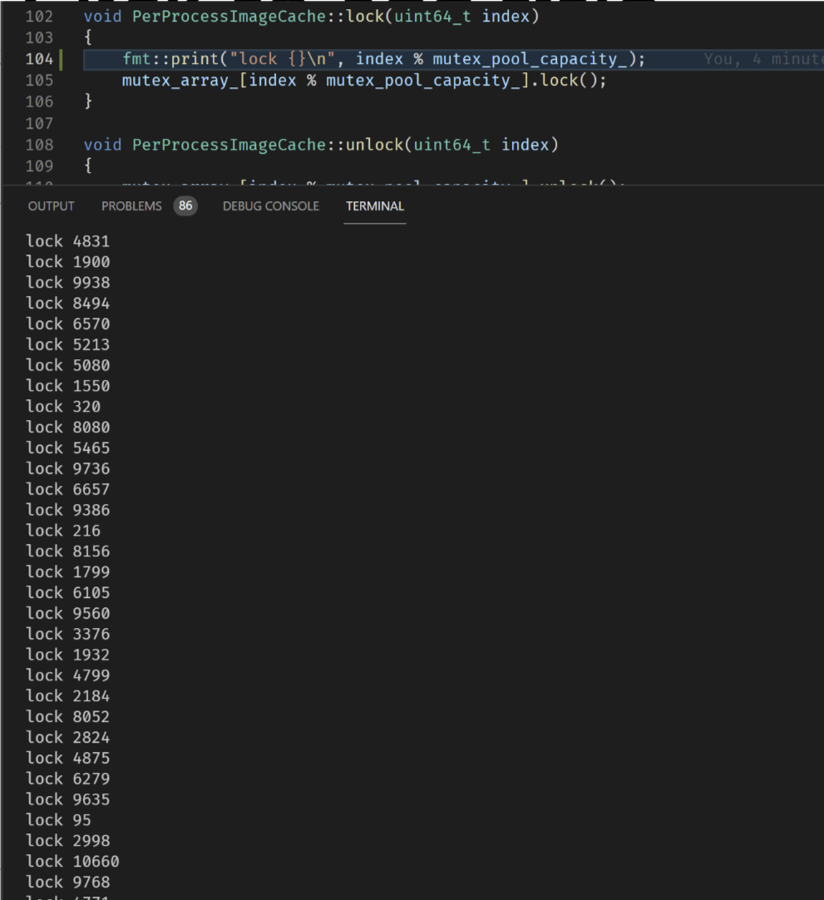Screen dimensions: 824x900
Task: Click terminal line 'lock 4799'
Action: [x=67, y=675]
